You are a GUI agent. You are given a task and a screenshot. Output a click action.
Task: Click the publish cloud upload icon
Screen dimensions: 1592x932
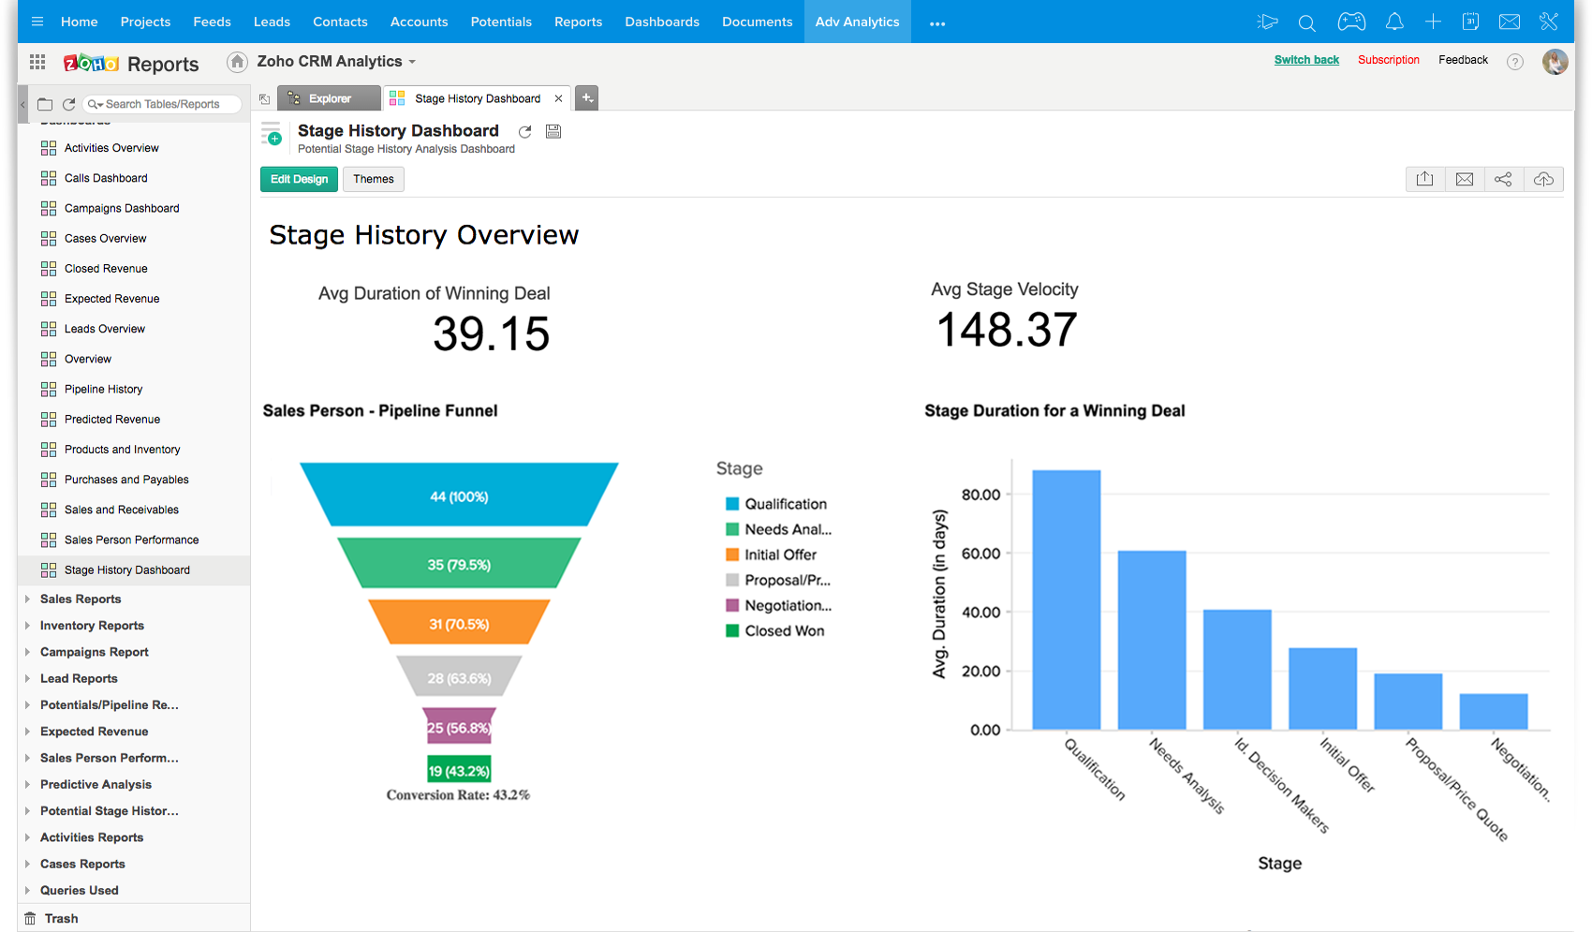click(x=1543, y=179)
